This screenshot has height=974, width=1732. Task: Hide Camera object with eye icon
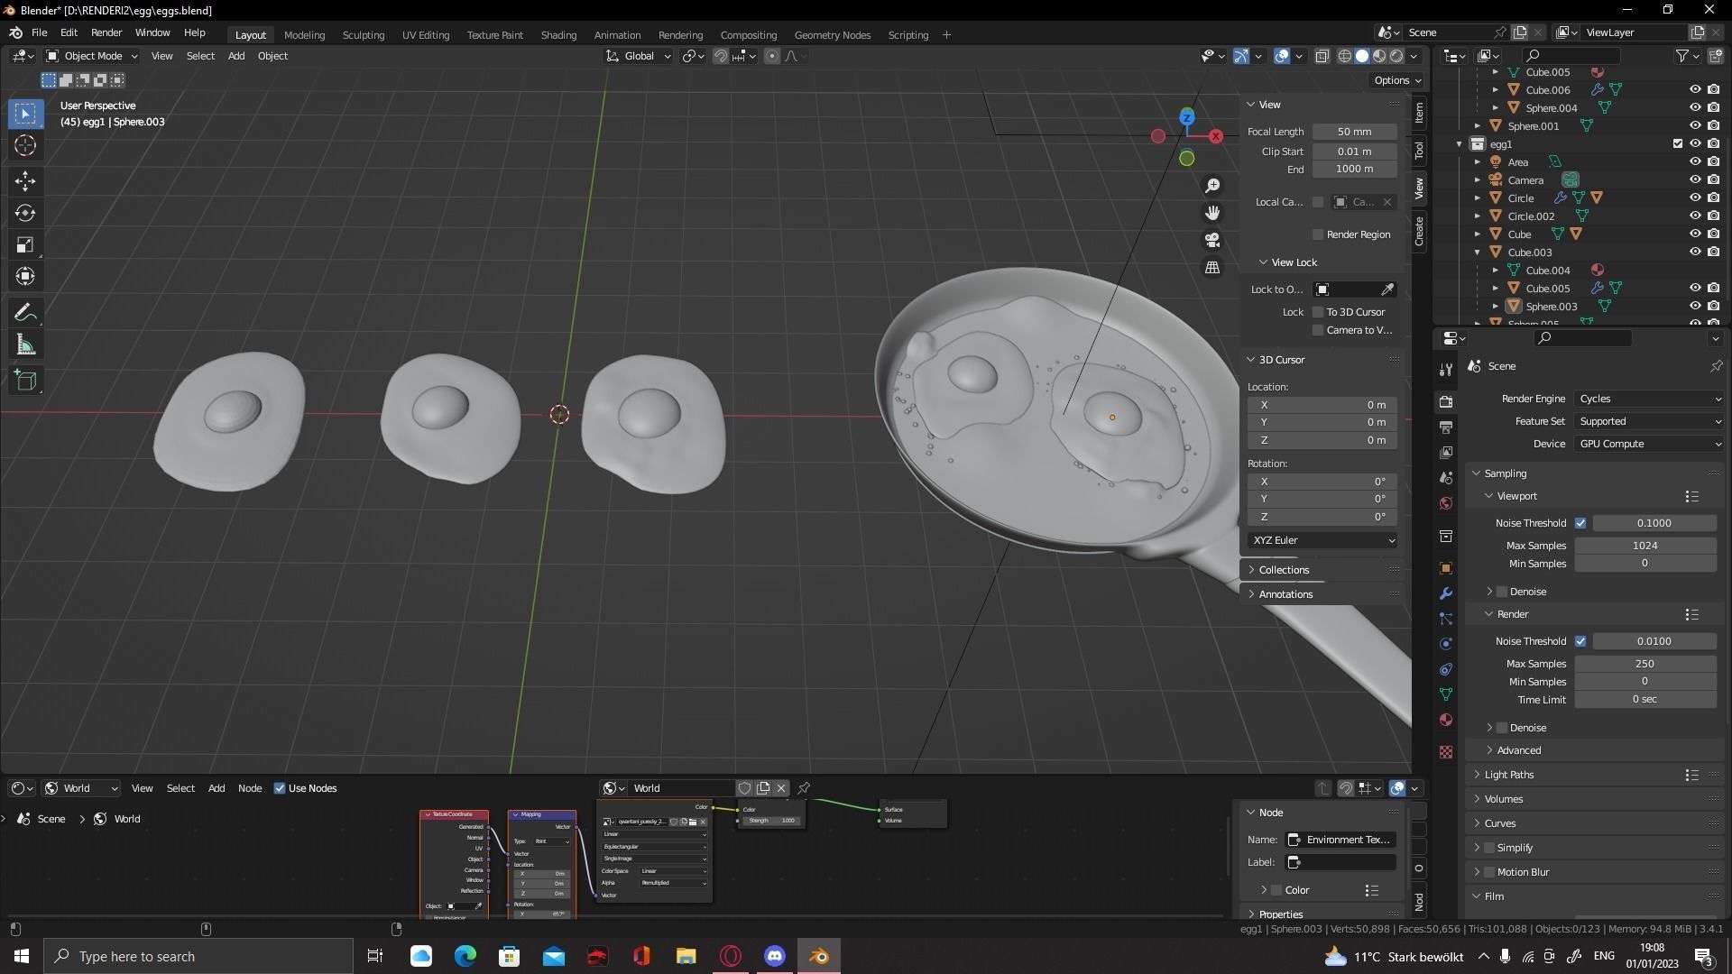tap(1695, 179)
